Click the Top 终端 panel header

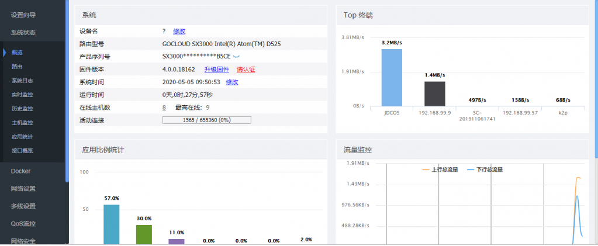[462, 15]
